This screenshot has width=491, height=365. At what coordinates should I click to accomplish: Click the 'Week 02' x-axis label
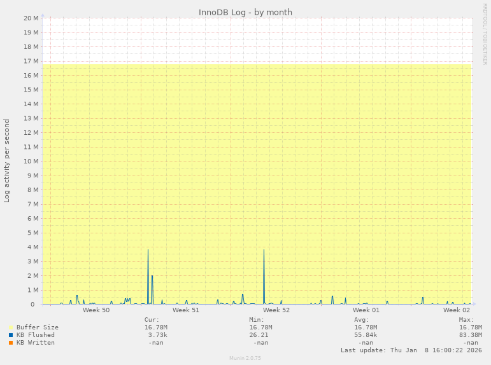[x=456, y=310]
